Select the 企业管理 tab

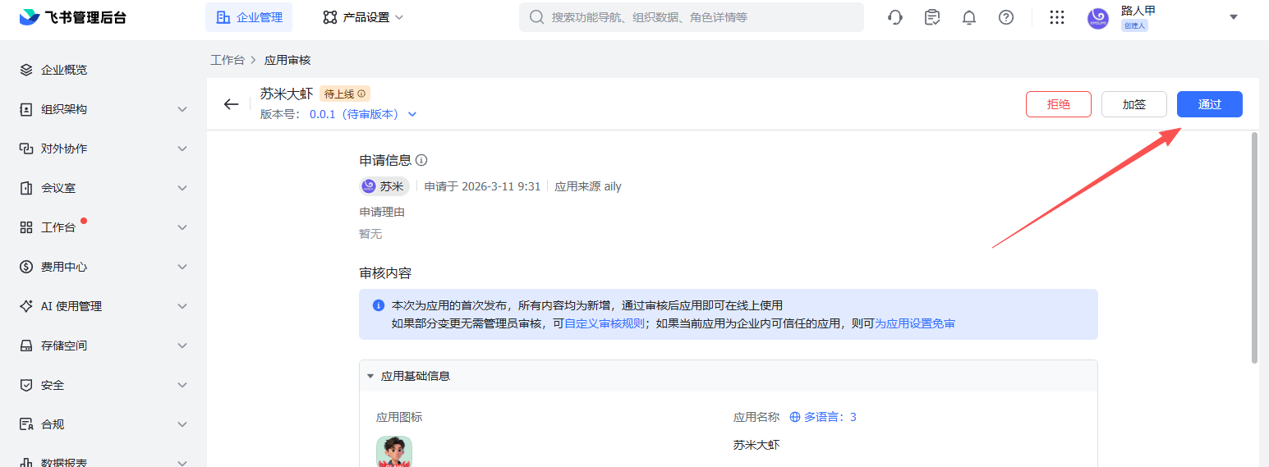click(x=249, y=17)
